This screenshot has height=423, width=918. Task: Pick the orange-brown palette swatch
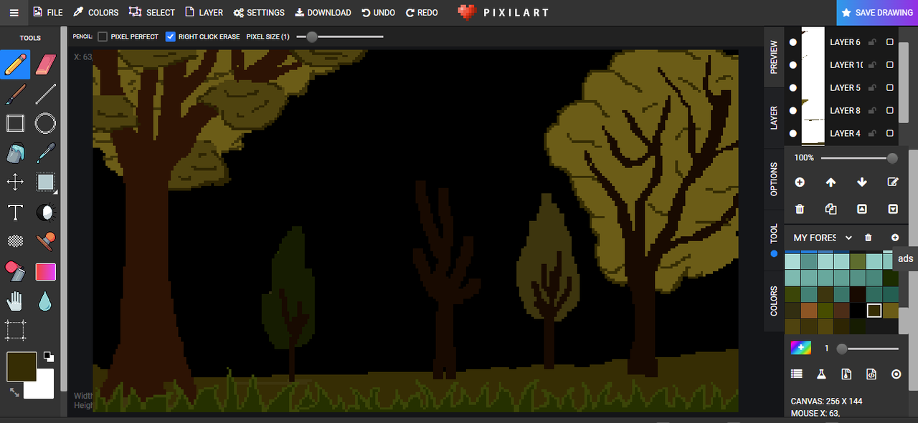pyautogui.click(x=808, y=310)
